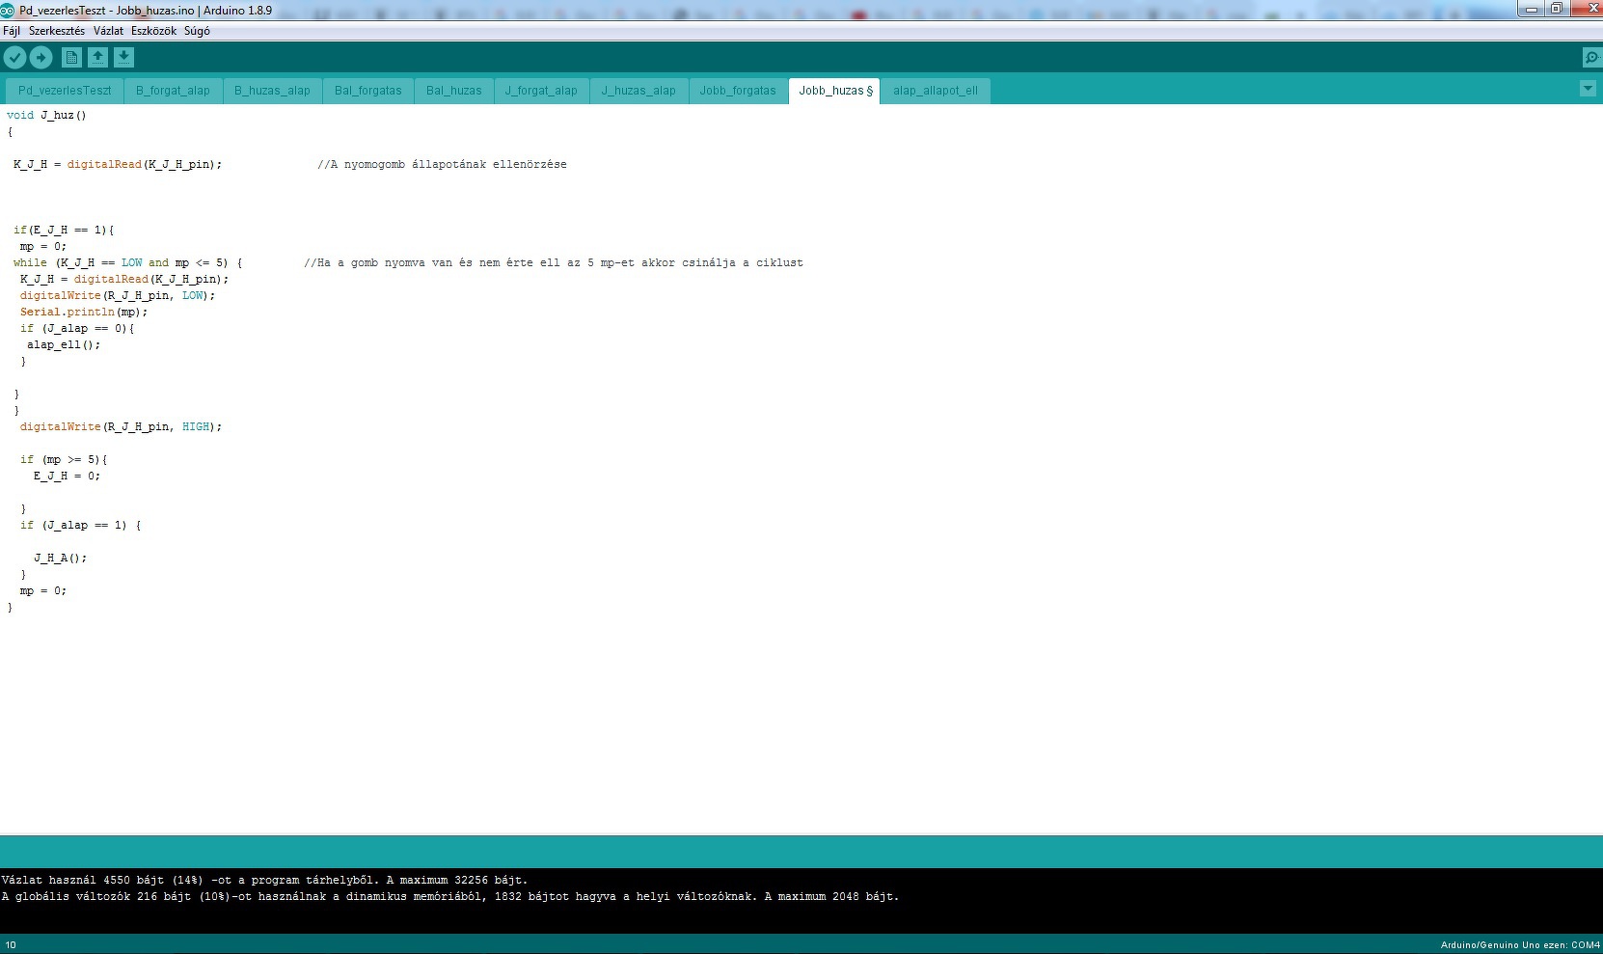Click the console line 'Vázlat használ 4550 bájt'
1603x954 pixels.
pos(264,880)
